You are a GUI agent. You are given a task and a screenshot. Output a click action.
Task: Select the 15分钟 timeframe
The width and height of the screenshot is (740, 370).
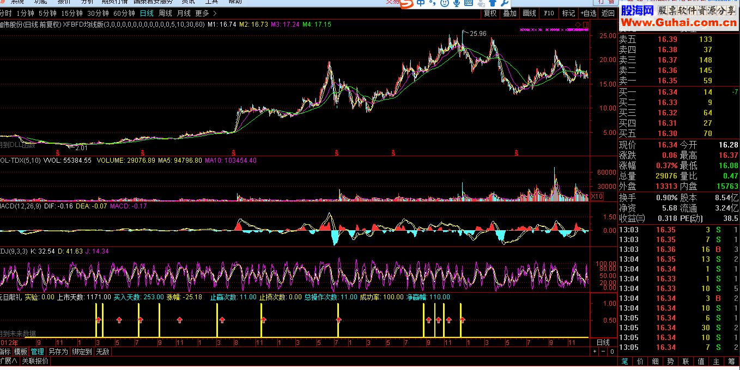coord(72,13)
